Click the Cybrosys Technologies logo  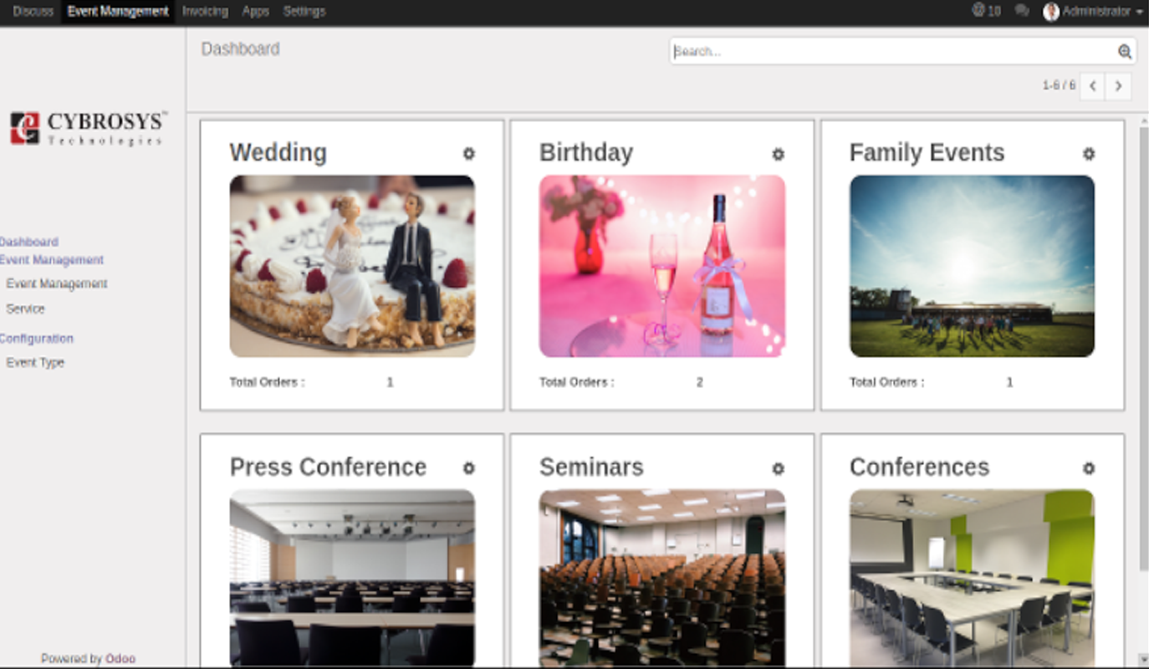(x=88, y=129)
